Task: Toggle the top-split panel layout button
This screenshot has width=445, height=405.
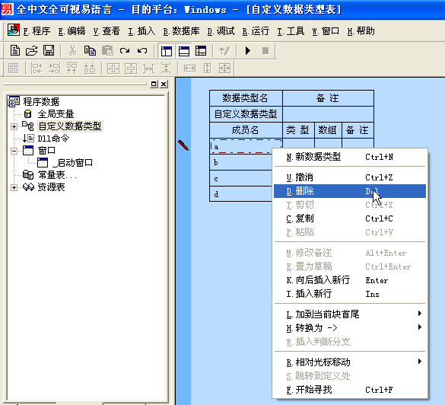Action: (183, 51)
